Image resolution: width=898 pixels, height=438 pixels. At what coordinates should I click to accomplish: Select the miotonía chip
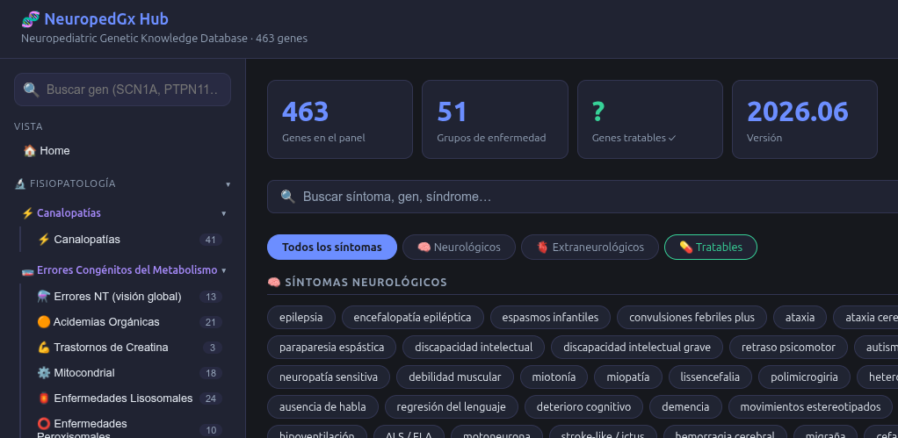click(554, 377)
